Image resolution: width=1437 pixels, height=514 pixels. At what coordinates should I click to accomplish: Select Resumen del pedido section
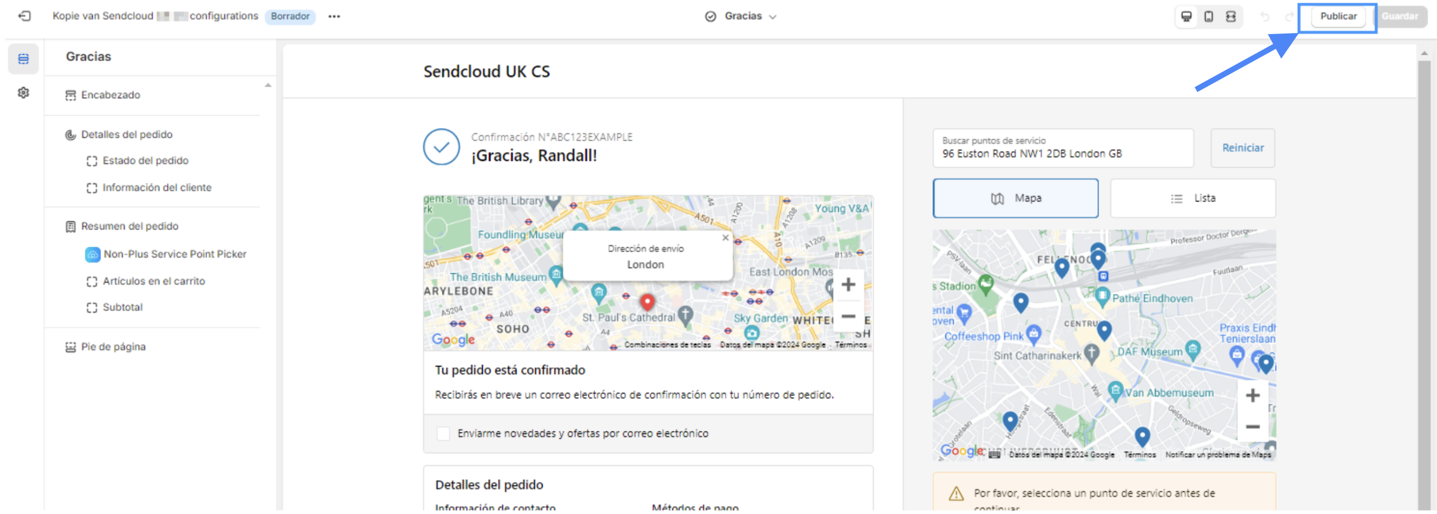130,226
